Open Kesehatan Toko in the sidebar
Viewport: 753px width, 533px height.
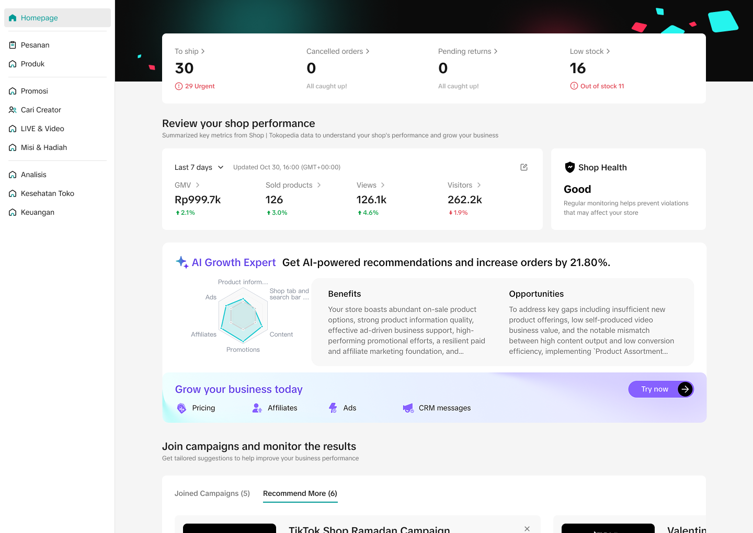pyautogui.click(x=47, y=193)
